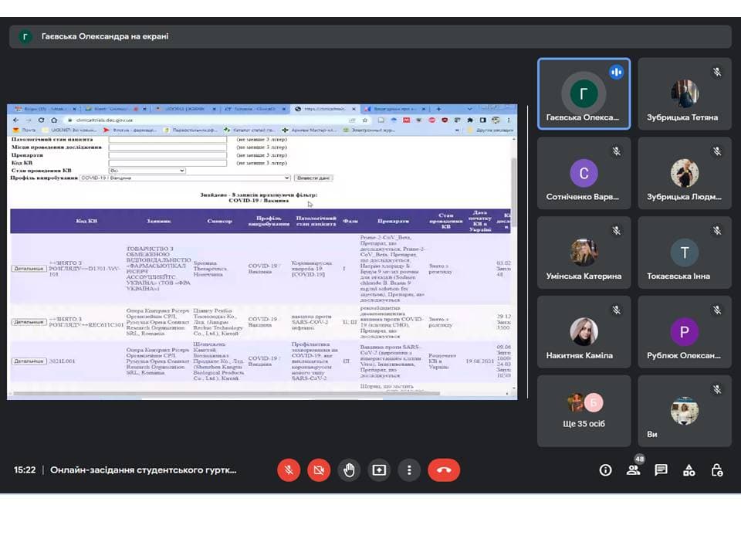This screenshot has width=741, height=556.
Task: Click the 'Місця проведення дослідження' input field
Action: (167, 147)
